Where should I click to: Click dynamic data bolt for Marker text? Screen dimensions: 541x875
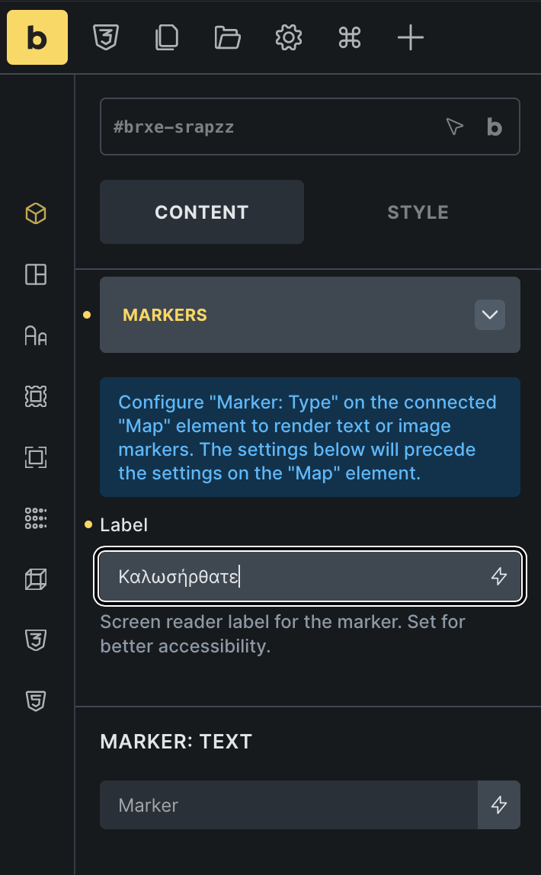point(499,805)
